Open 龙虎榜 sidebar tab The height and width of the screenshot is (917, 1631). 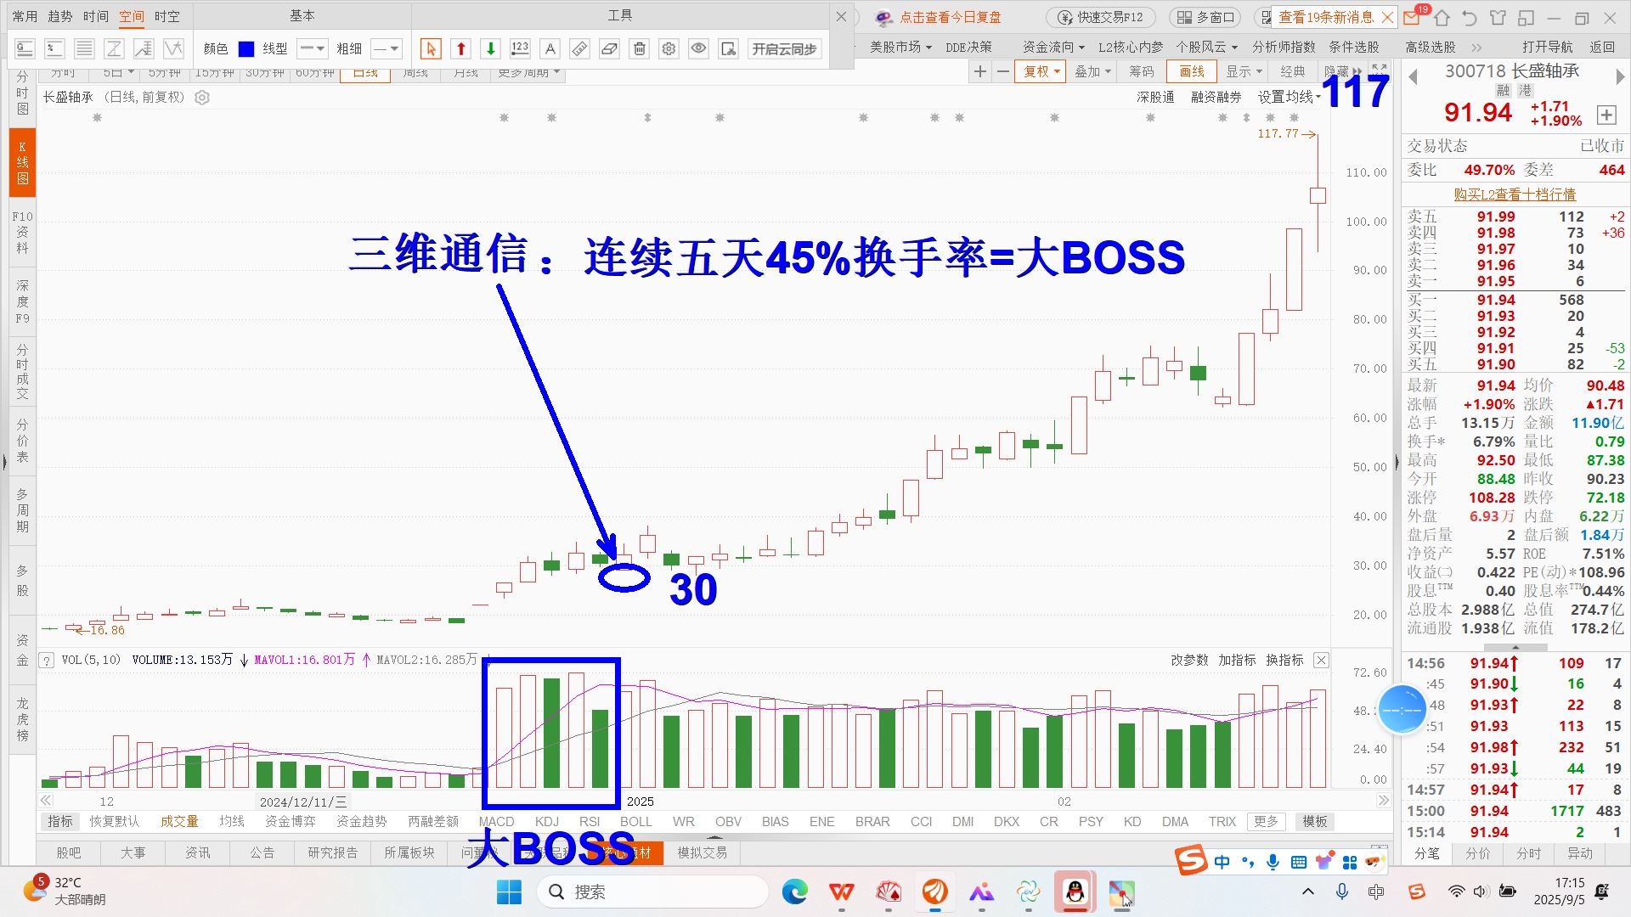23,719
